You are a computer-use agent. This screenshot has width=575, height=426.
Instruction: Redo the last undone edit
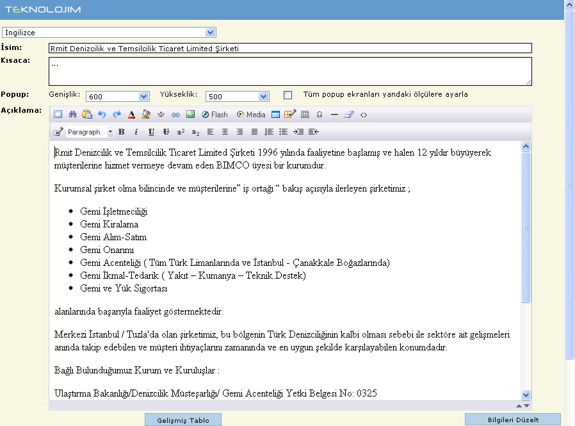(117, 115)
